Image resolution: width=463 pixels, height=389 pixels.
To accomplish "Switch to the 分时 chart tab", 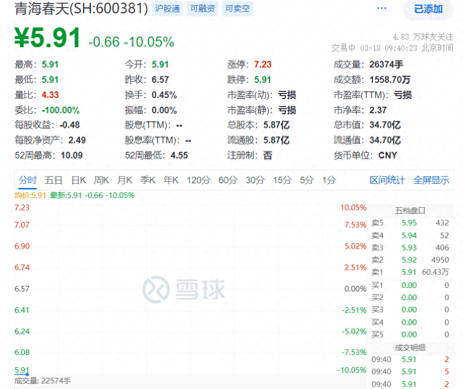I will (27, 180).
